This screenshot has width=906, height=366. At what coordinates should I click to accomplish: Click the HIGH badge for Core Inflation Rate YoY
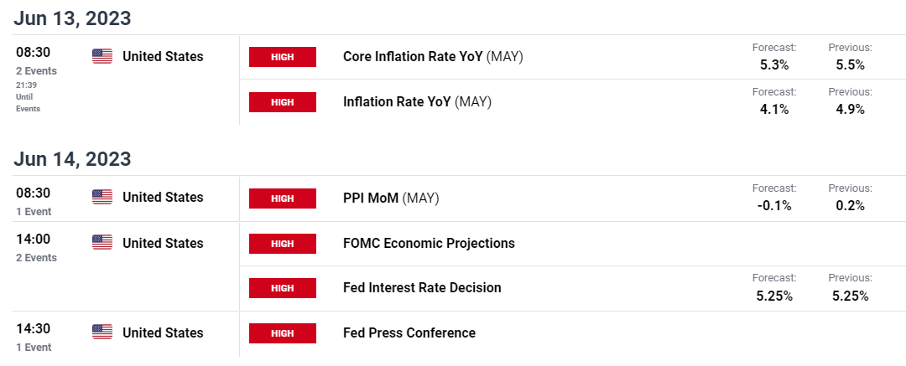tap(283, 57)
